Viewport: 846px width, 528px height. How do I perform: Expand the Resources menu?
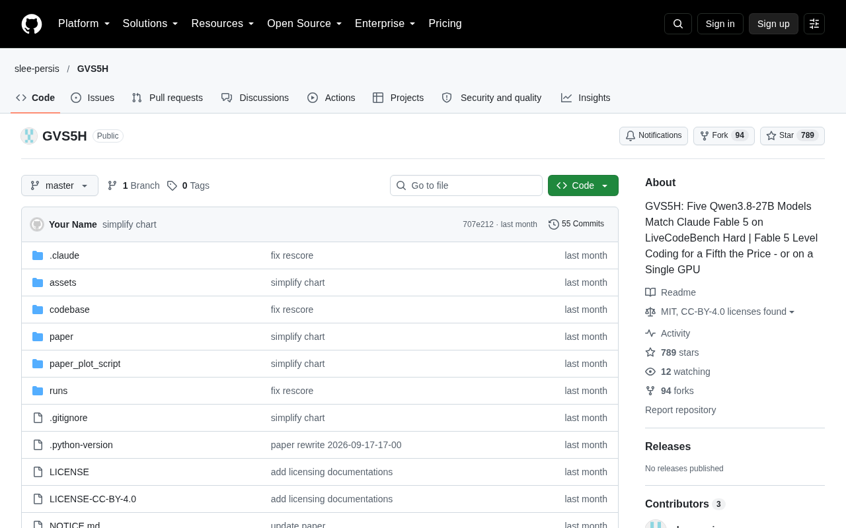pyautogui.click(x=223, y=24)
